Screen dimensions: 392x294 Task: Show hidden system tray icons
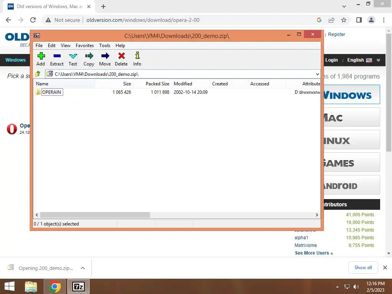338,287
